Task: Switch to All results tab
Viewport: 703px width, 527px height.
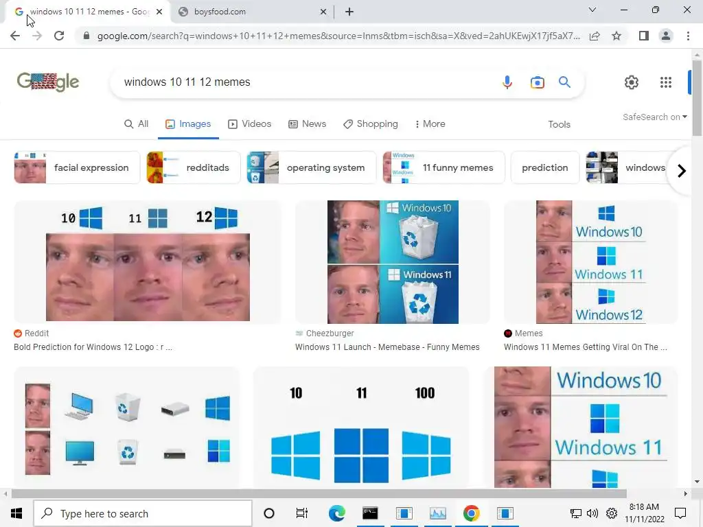Action: (x=137, y=124)
